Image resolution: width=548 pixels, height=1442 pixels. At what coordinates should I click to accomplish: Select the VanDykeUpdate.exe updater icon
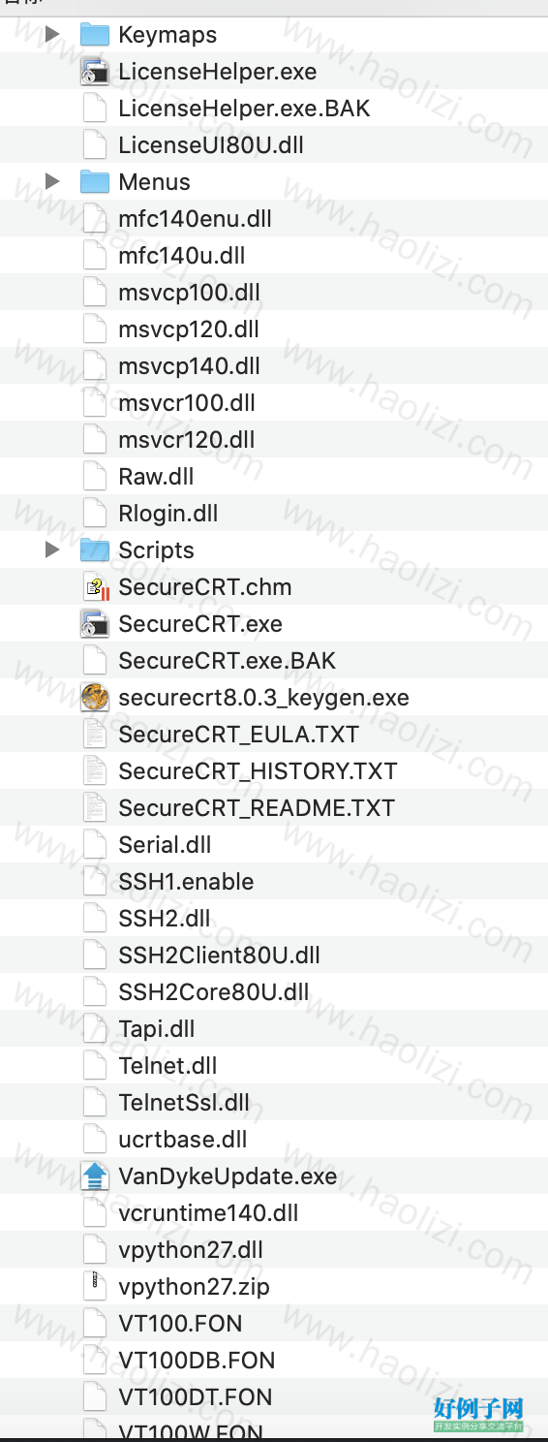tap(94, 1176)
